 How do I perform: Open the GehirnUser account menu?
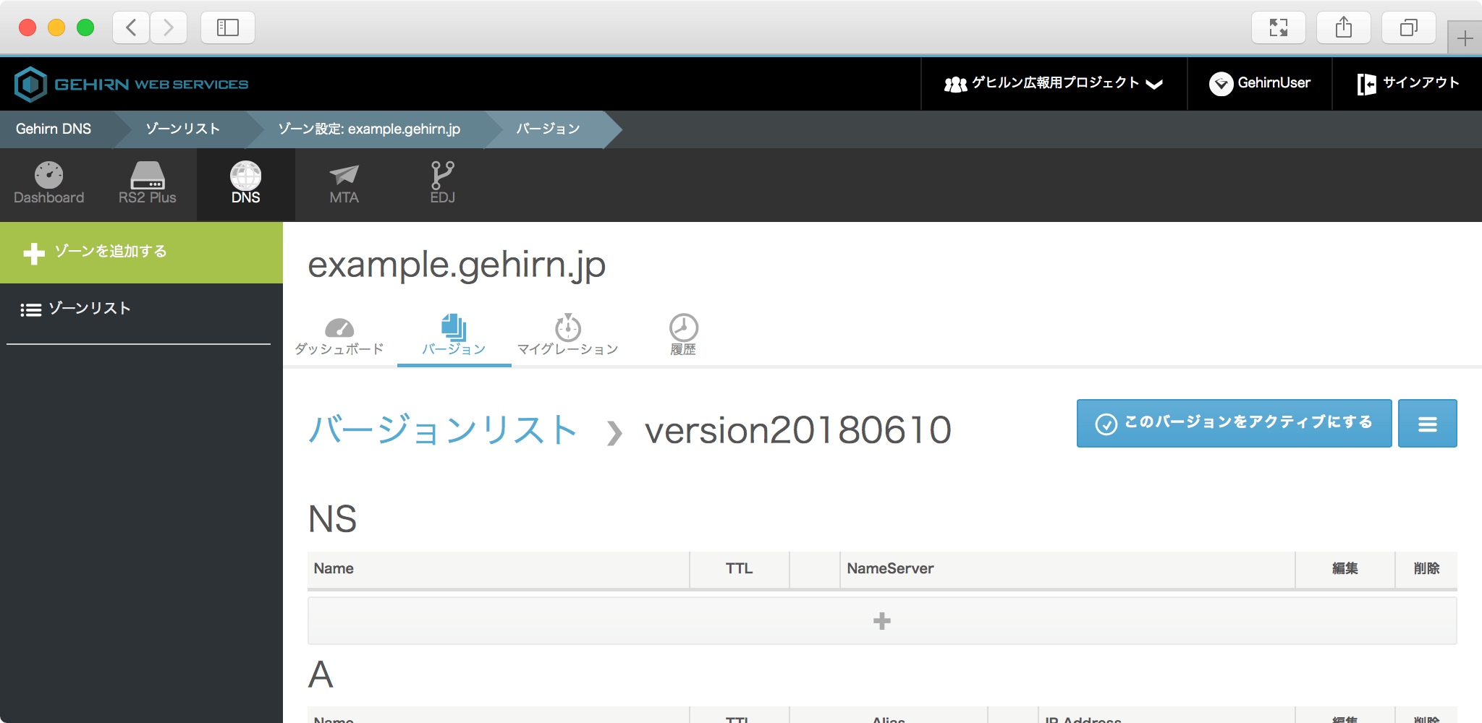[1260, 84]
